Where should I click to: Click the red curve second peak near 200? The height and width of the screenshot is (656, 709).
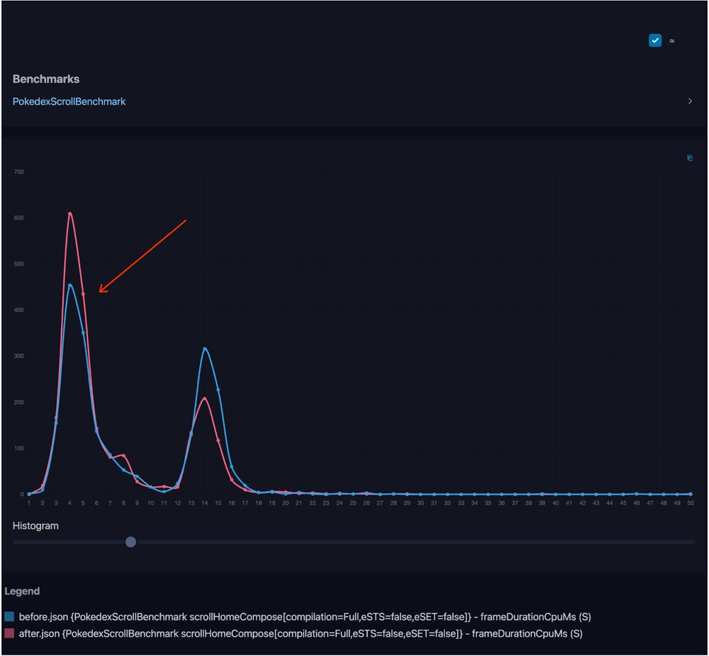pos(204,398)
